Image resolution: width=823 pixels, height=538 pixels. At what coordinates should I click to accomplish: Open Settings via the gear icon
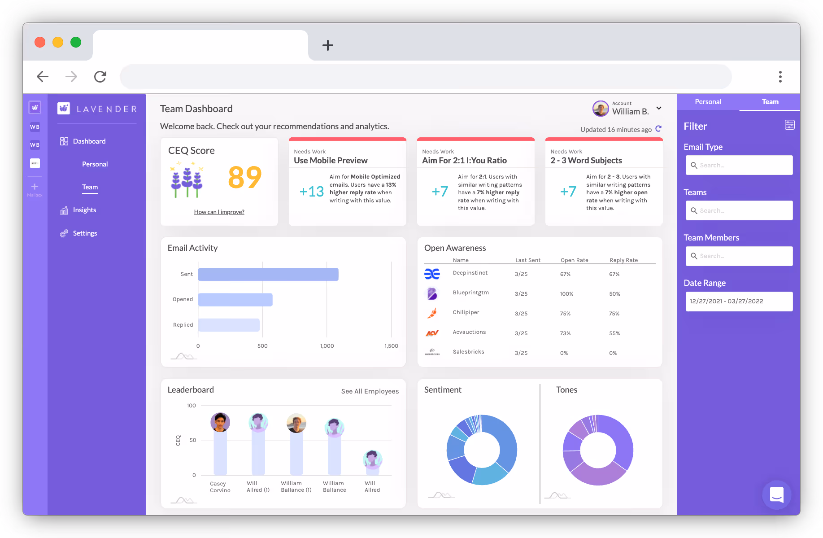[64, 233]
